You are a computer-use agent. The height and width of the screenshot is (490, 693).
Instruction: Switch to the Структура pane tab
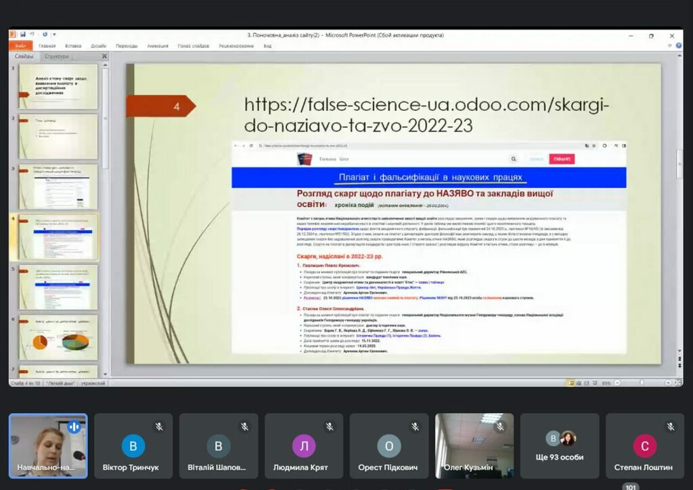[x=57, y=57]
